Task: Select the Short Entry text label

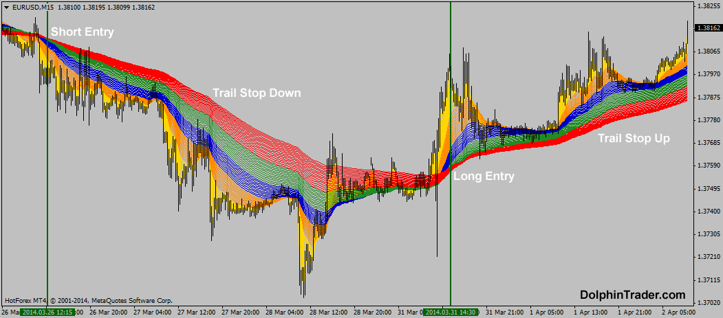Action: [83, 32]
